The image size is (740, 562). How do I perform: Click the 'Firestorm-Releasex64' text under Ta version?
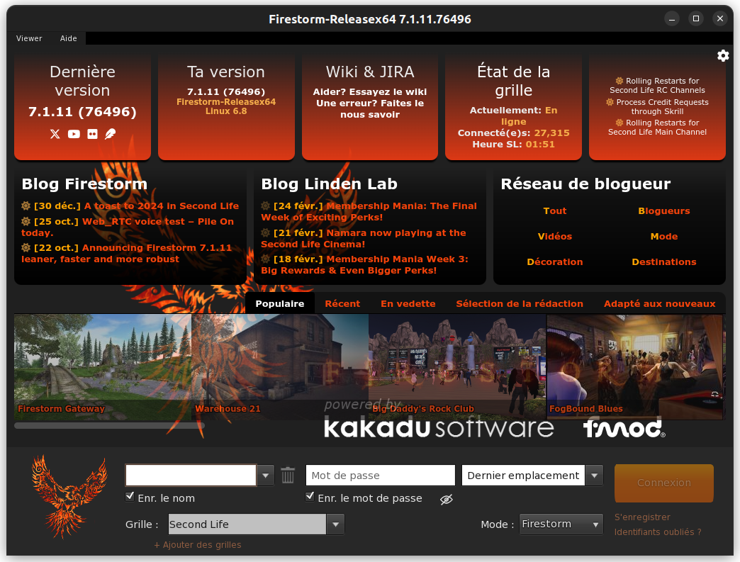click(x=226, y=102)
